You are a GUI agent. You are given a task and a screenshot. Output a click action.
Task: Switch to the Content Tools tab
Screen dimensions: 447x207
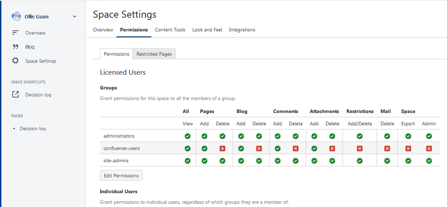pyautogui.click(x=170, y=30)
